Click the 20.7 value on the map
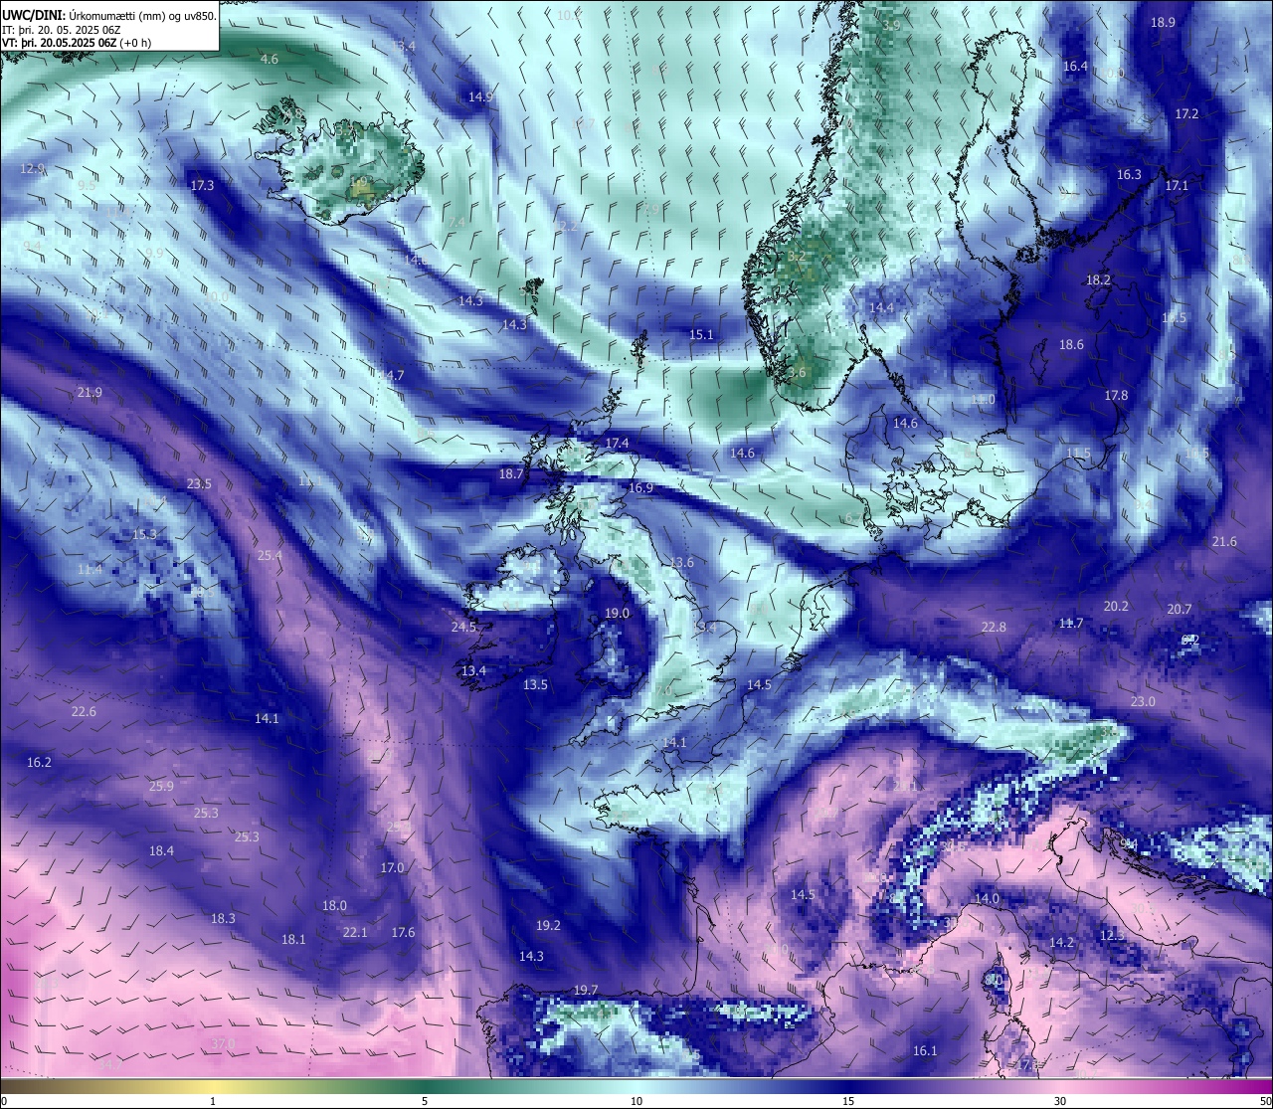Screen dimensions: 1273x1109 [x=1180, y=609]
